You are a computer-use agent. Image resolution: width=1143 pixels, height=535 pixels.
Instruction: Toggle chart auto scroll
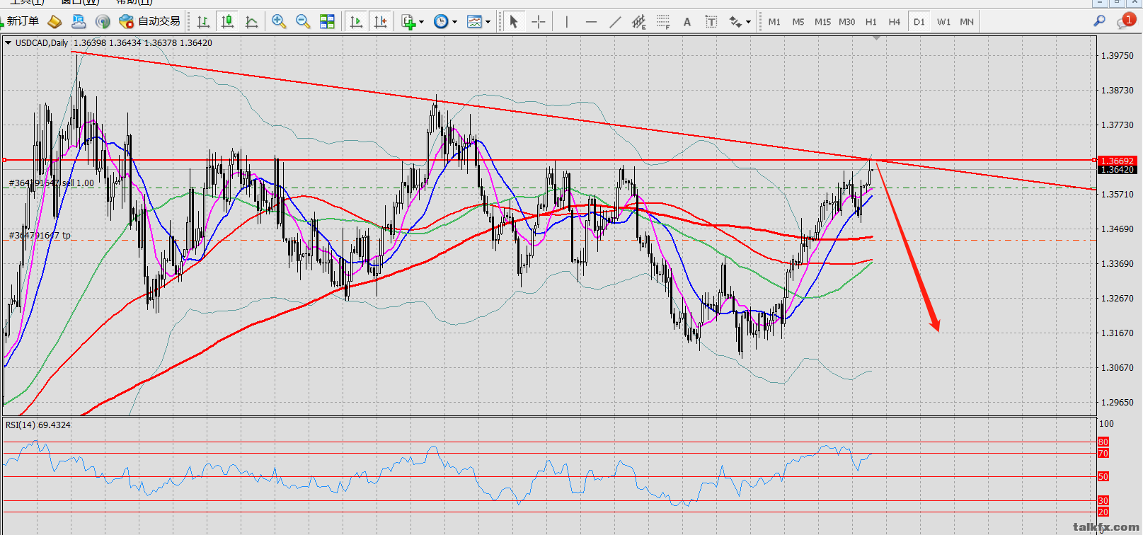pyautogui.click(x=356, y=21)
